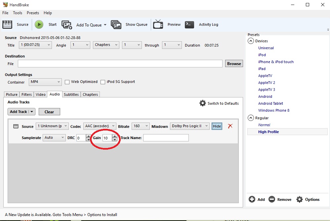Image resolution: width=330 pixels, height=221 pixels.
Task: Click the Switch to Defaults gear icon
Action: [x=202, y=103]
